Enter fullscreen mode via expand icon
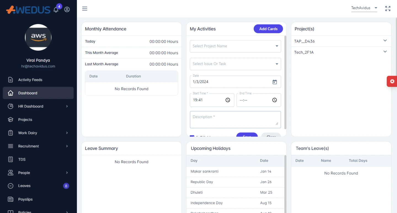This screenshot has height=213, width=397. [388, 9]
